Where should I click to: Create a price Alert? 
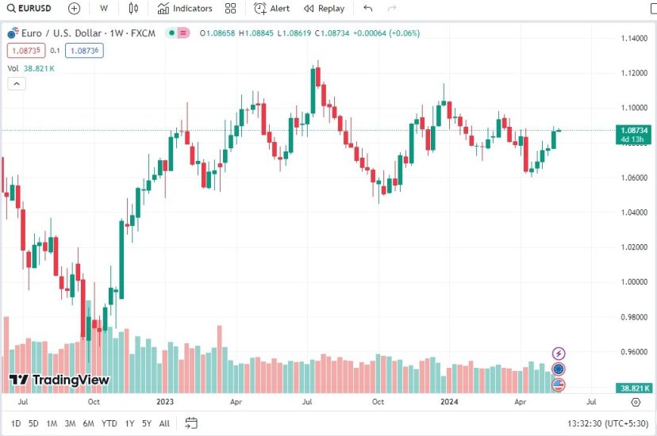[272, 9]
